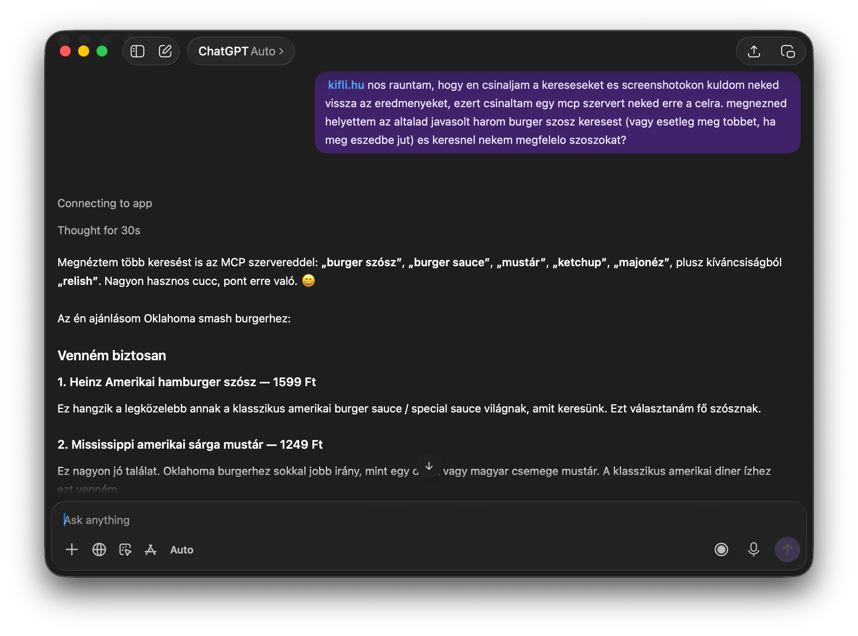This screenshot has height=636, width=858.
Task: Focus the Ask anything input field
Action: 429,520
